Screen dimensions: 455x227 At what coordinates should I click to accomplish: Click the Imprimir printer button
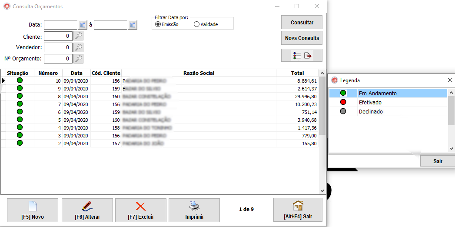(x=194, y=210)
